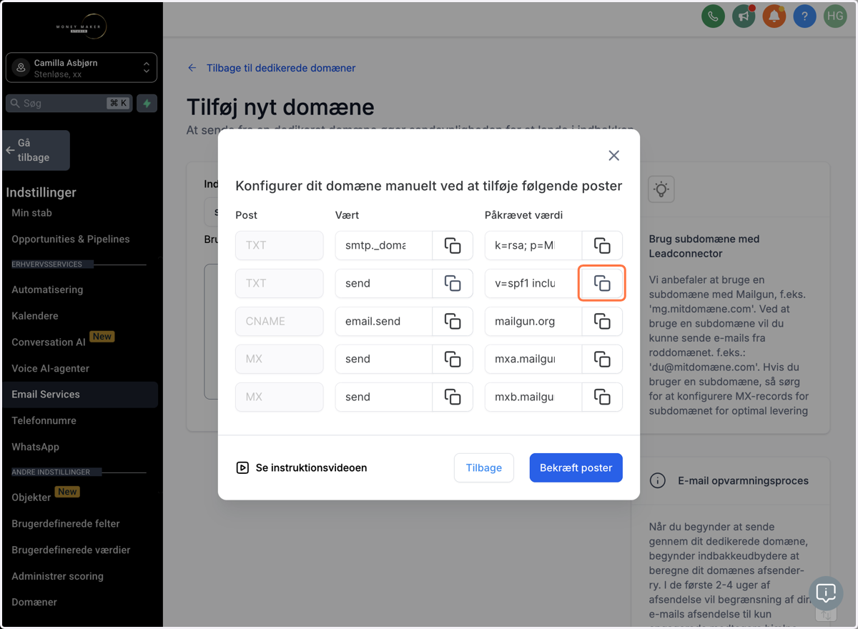Screen dimensions: 858x629
Task: Copy the send host in second TXT row
Action: (x=453, y=283)
